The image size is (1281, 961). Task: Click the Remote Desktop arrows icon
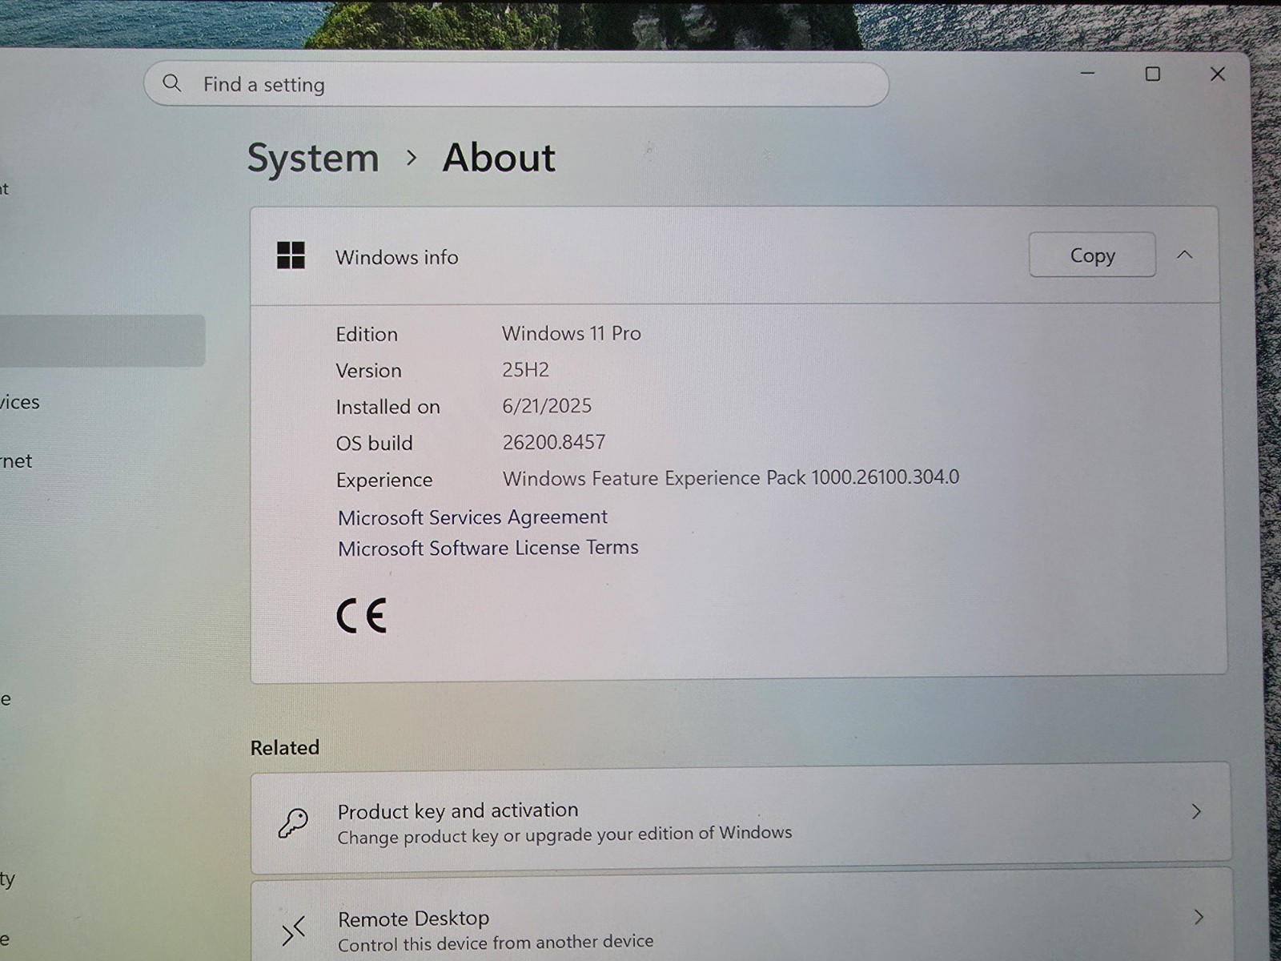(293, 931)
